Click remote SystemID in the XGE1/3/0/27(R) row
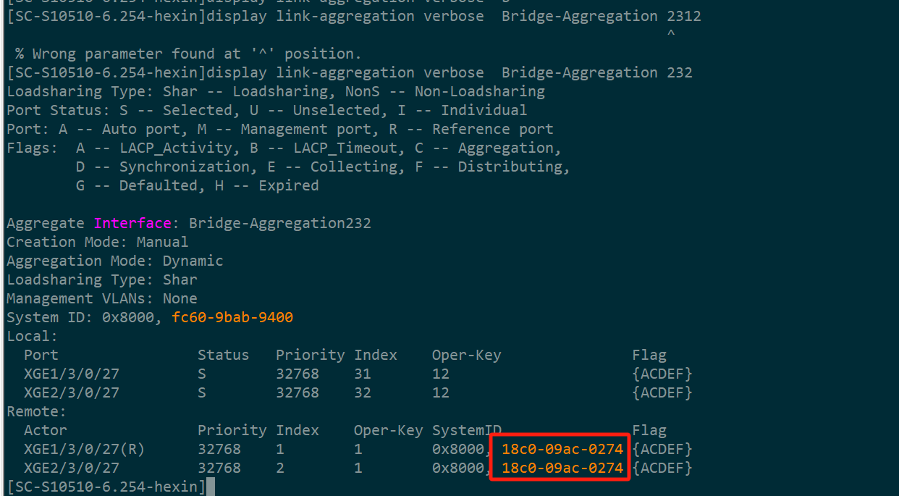899x496 pixels. pos(562,449)
